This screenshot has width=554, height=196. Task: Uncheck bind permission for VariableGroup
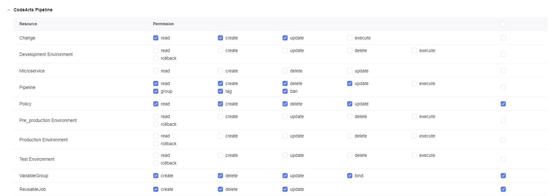click(350, 176)
